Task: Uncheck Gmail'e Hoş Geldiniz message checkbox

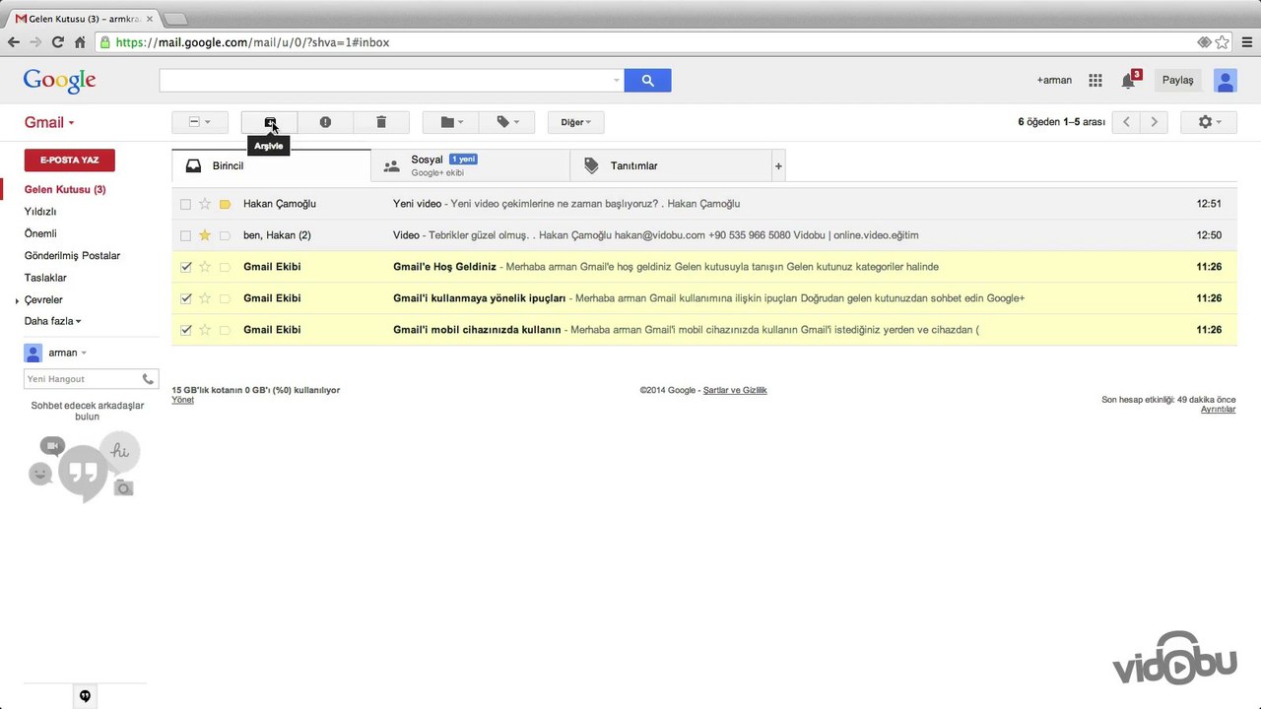Action: [185, 267]
